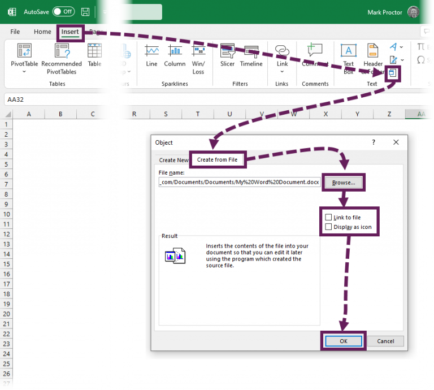
Task: Open the Insert ribbon tab
Action: point(70,32)
